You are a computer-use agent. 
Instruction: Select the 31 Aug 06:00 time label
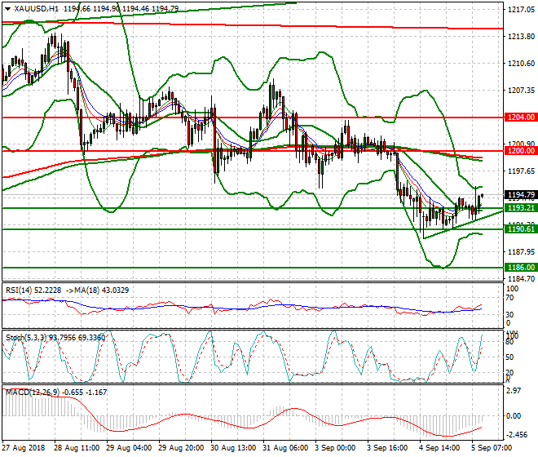[x=285, y=448]
